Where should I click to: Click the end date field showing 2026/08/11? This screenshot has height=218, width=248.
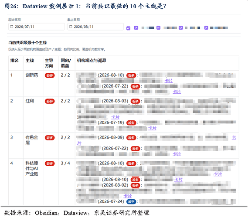pyautogui.click(x=95, y=27)
